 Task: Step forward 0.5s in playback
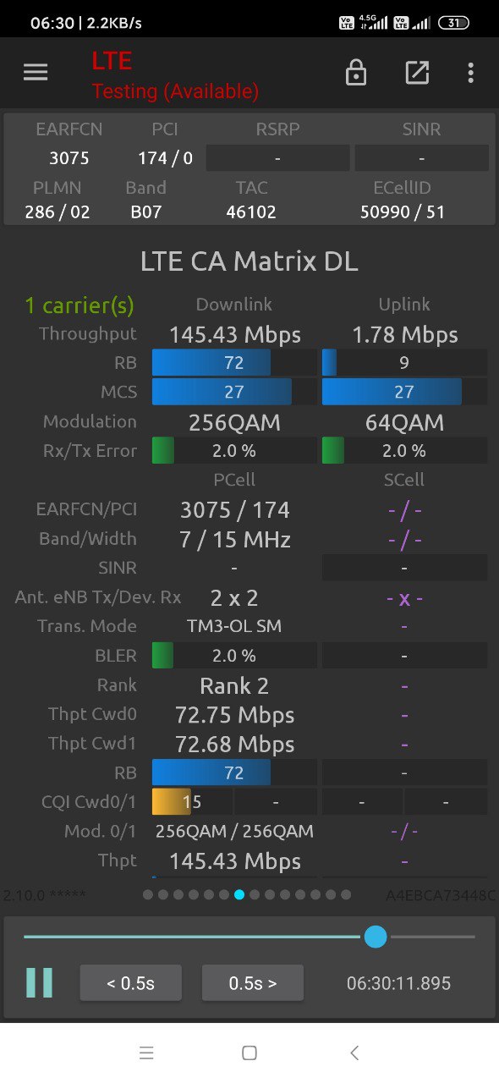click(252, 983)
